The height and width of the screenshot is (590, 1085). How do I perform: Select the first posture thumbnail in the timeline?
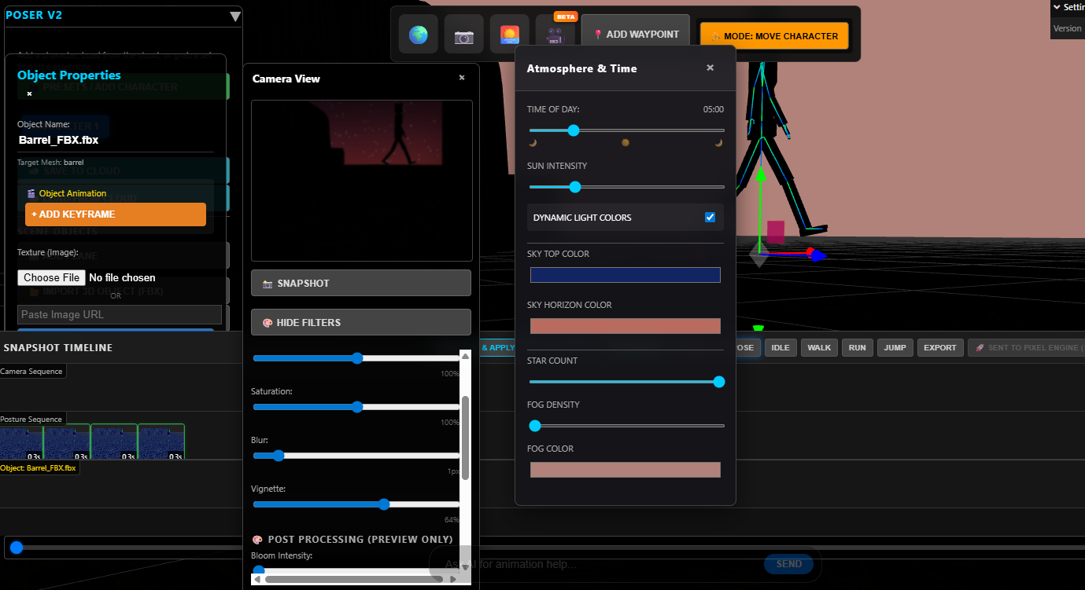point(21,442)
